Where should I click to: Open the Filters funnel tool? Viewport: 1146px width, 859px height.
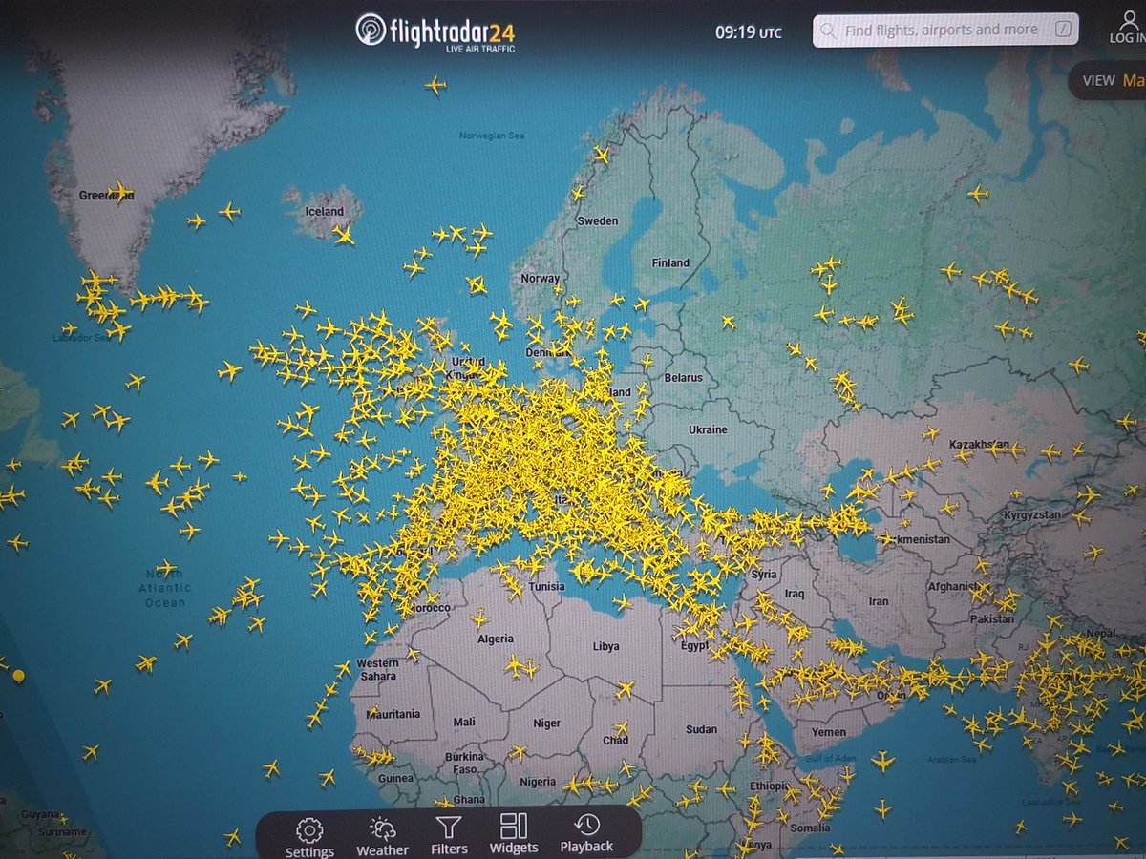tap(448, 834)
